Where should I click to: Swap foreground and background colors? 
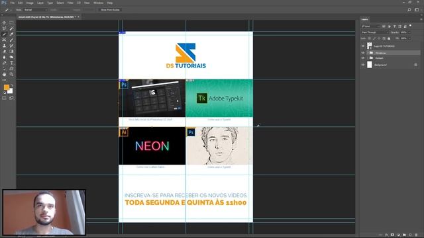11,85
